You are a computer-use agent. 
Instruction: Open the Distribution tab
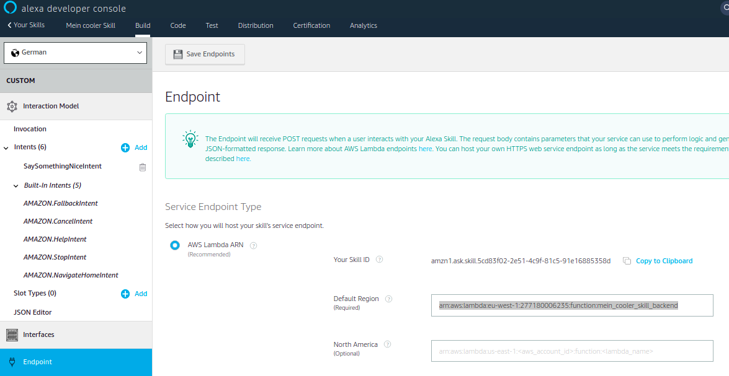256,25
